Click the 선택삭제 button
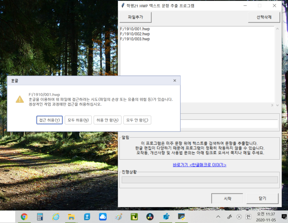 click(264, 17)
